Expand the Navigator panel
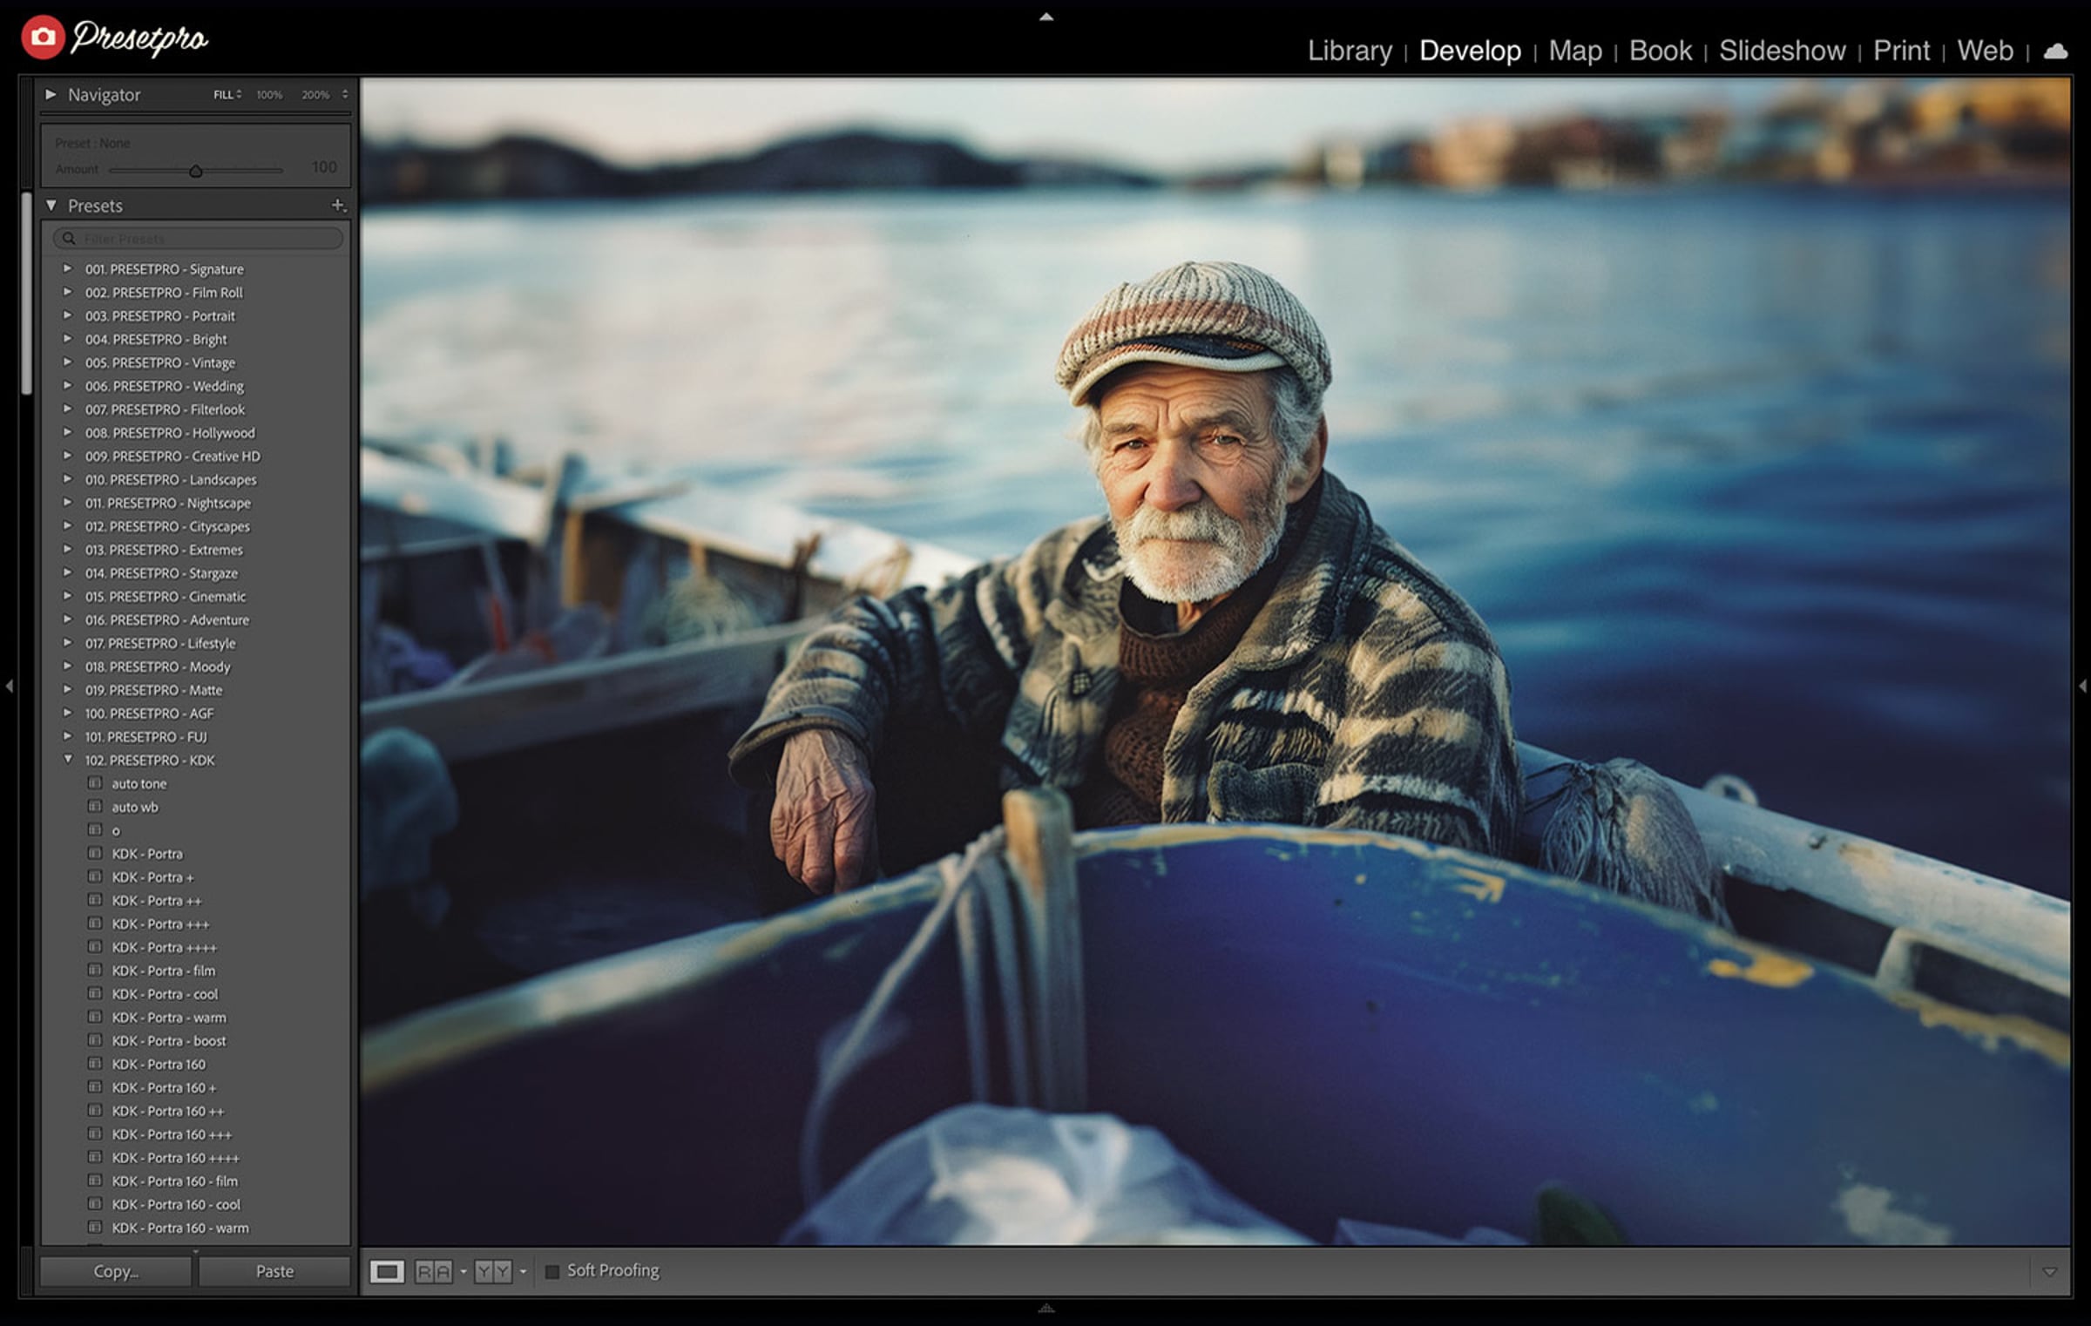Screen dimensions: 2091x1326 click(x=51, y=94)
